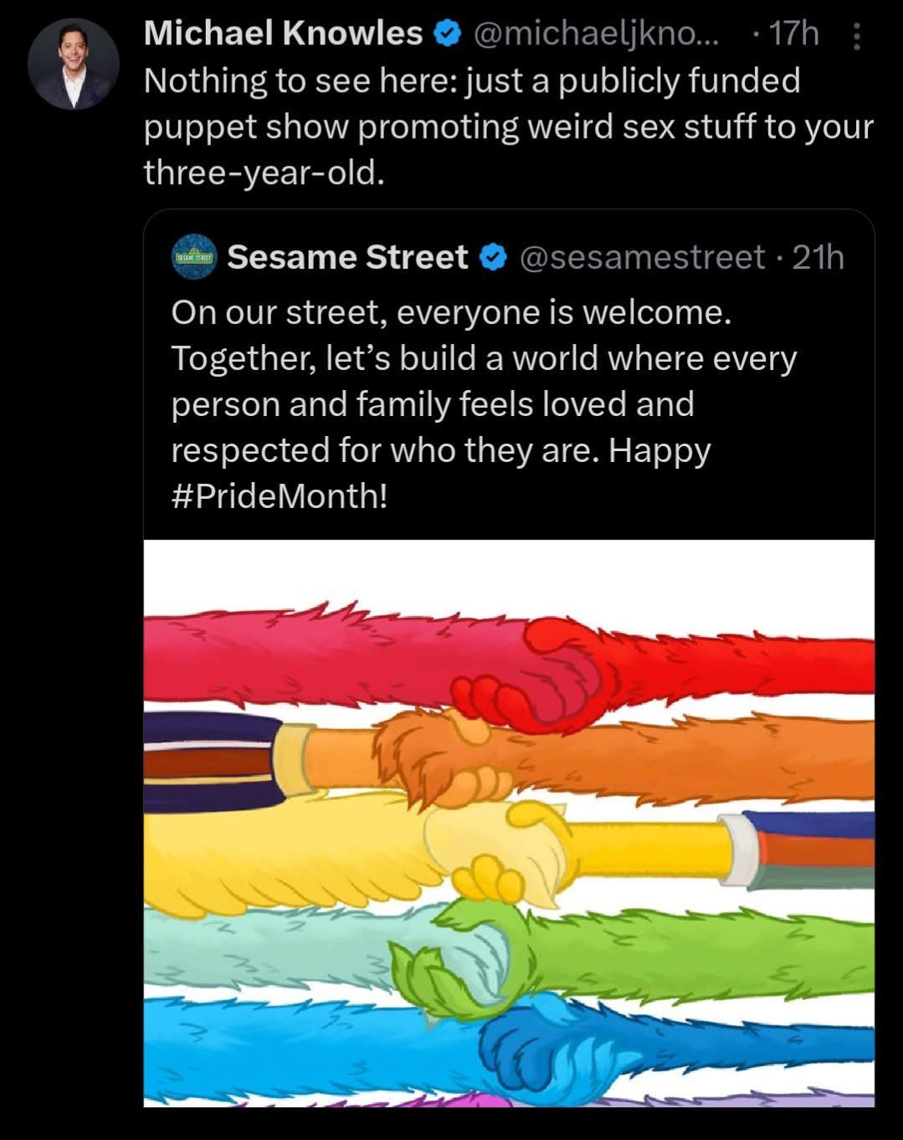Open the rainbow arms image
The width and height of the screenshot is (903, 1140).
509,824
